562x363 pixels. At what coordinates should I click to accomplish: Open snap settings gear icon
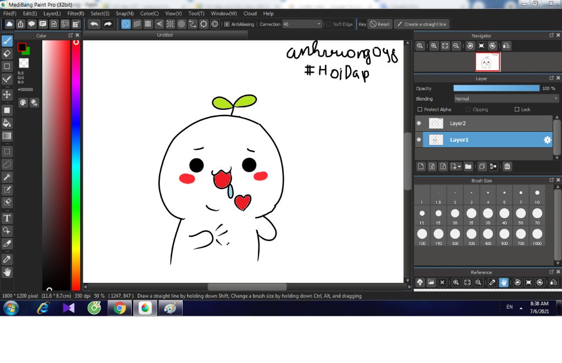tap(215, 24)
